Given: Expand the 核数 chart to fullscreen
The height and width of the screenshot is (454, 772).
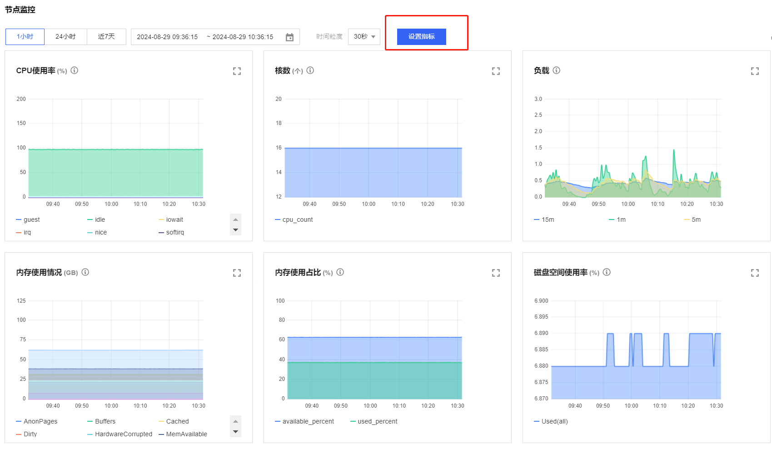Looking at the screenshot, I should [496, 71].
